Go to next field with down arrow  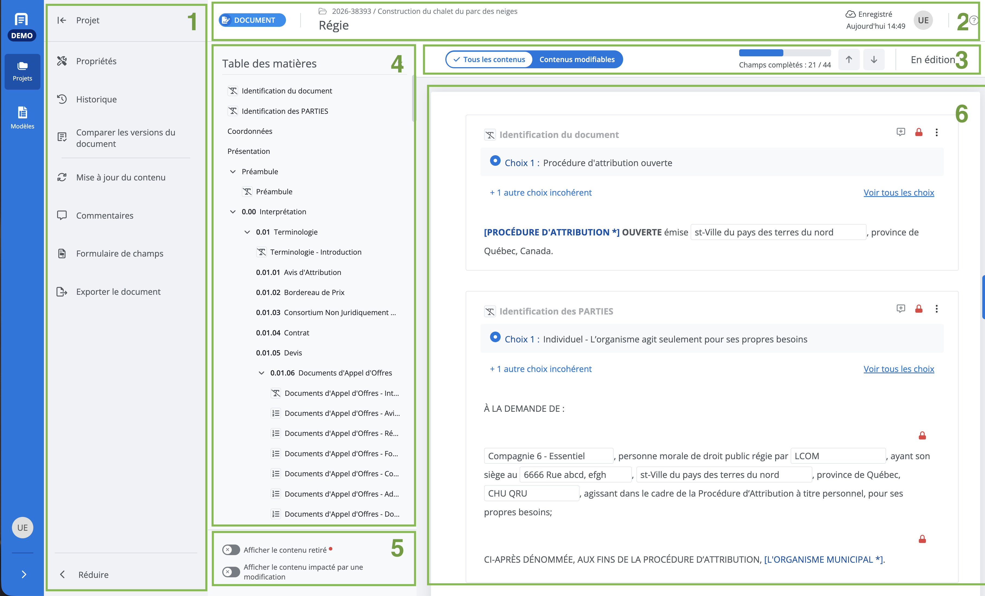coord(874,60)
